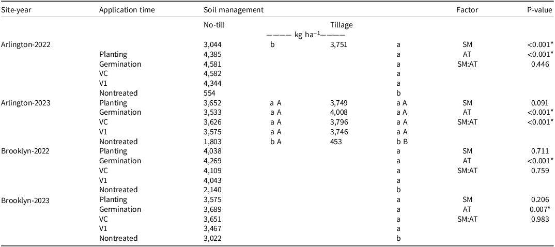Select the 2,140 Brooklyn-2022 nontreated value

click(213, 190)
